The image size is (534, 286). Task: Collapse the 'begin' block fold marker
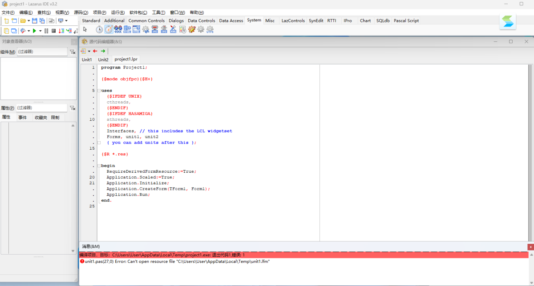99,166
